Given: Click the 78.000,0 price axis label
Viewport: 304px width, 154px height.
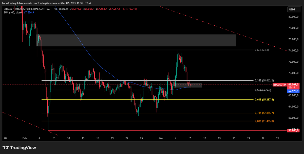Looking at the screenshot, I should pyautogui.click(x=293, y=28).
